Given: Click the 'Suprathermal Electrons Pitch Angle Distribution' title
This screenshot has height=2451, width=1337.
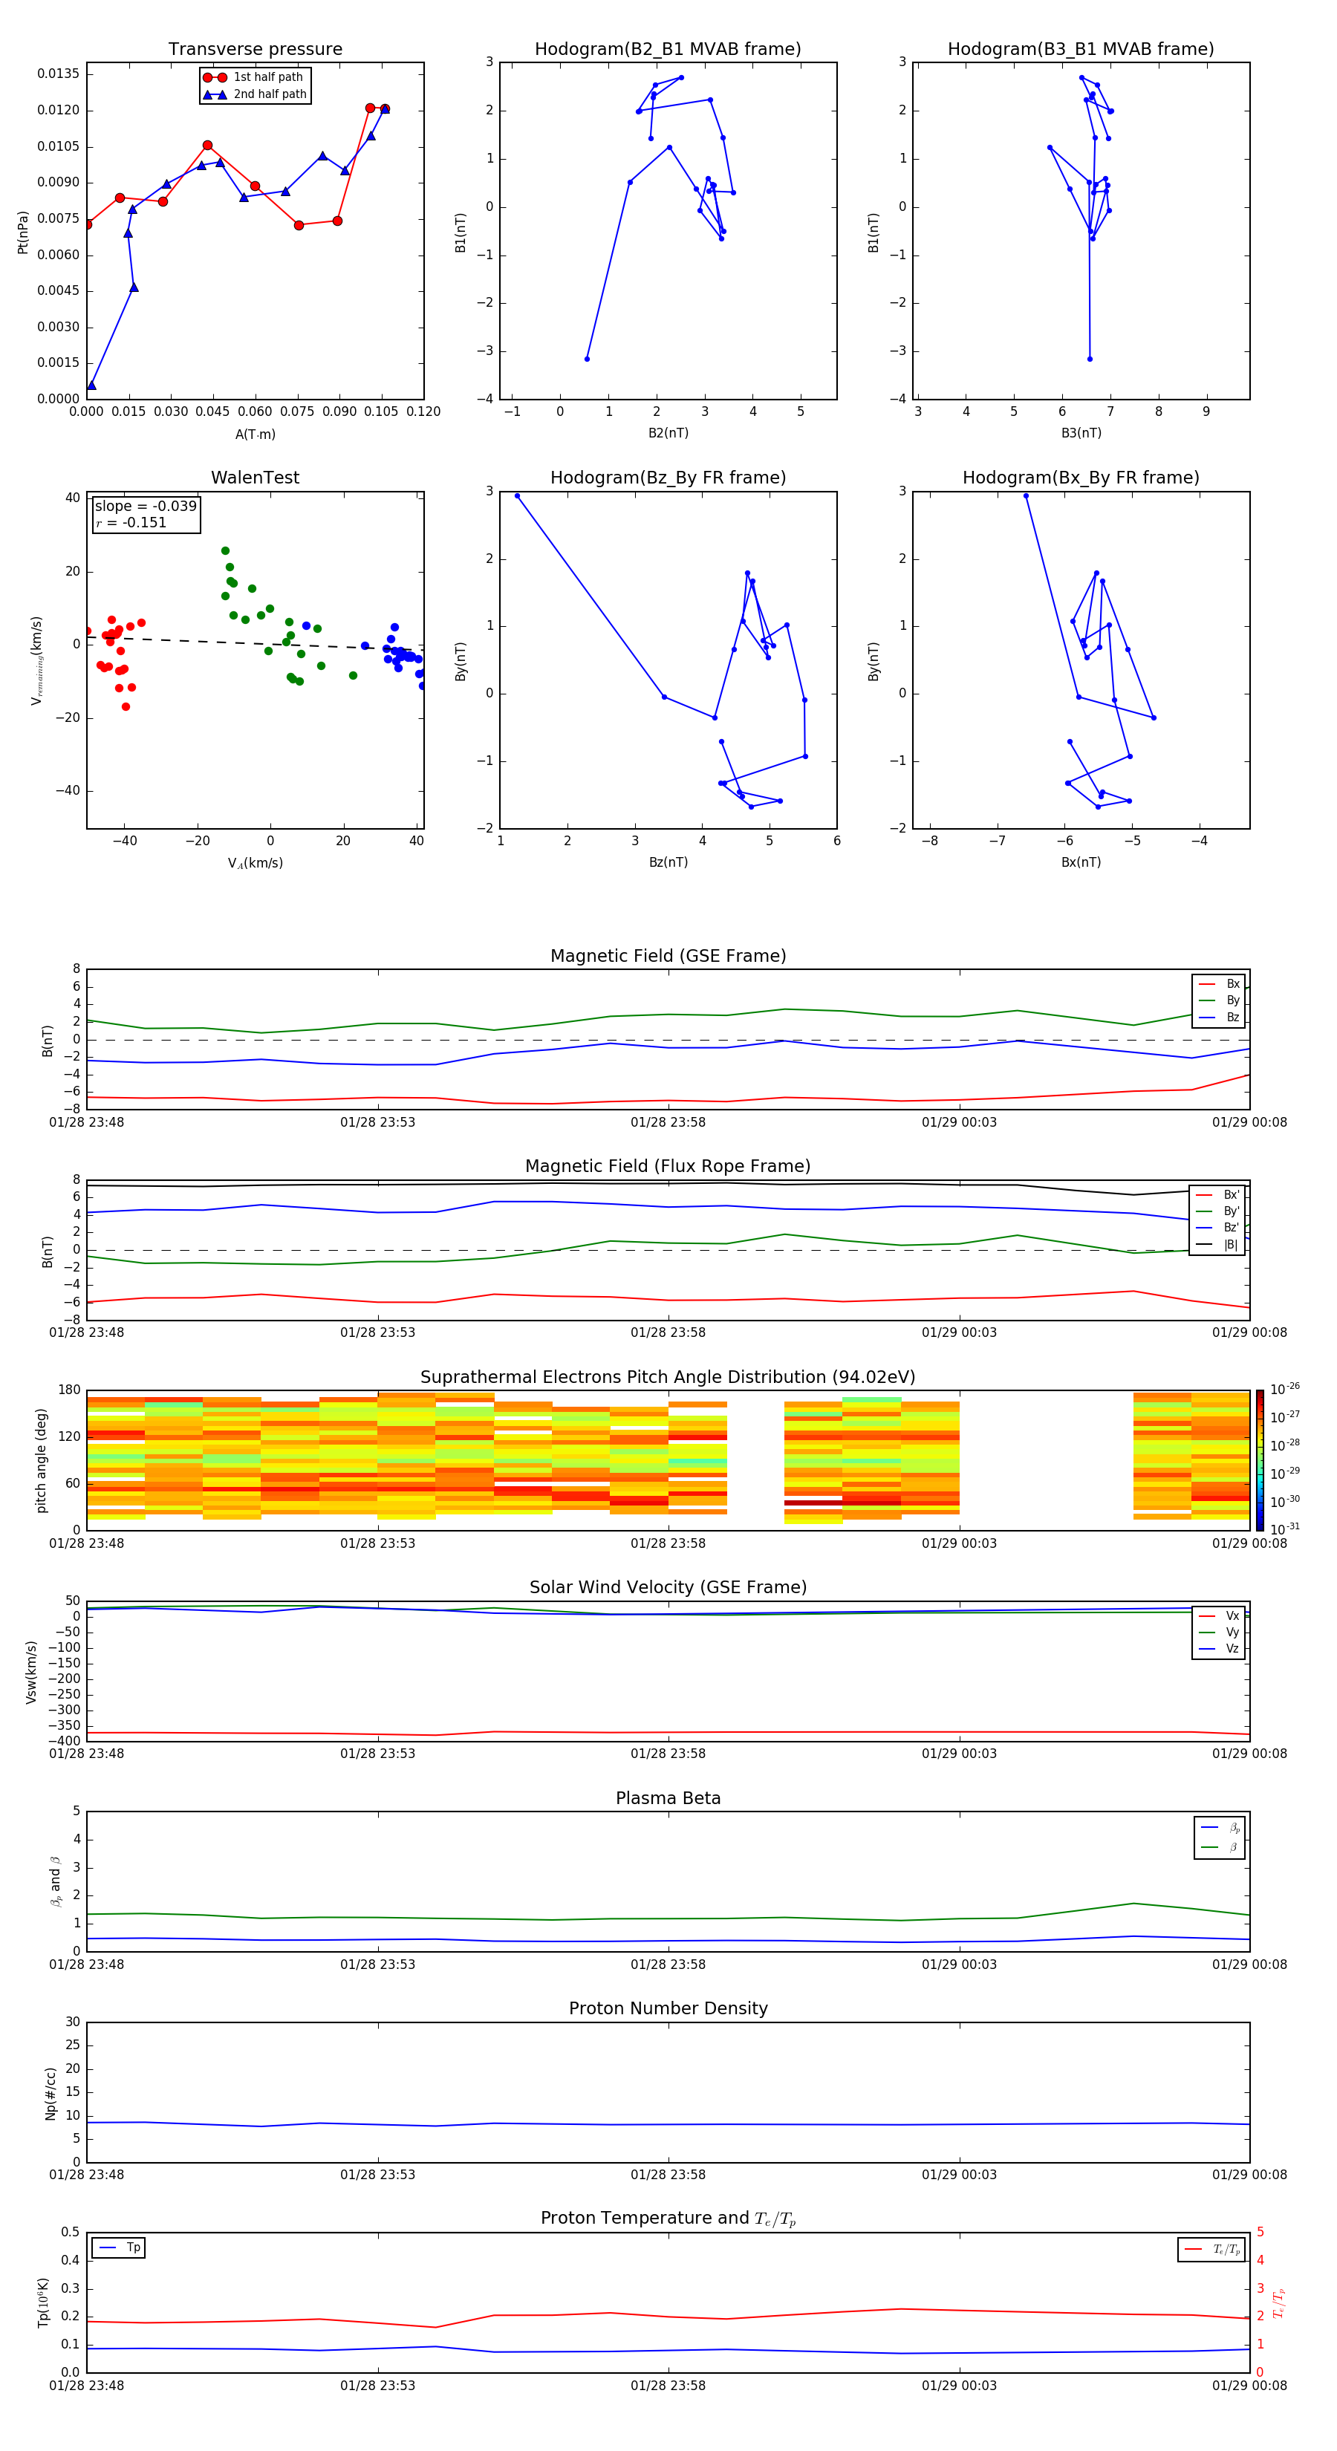Looking at the screenshot, I should (668, 1378).
